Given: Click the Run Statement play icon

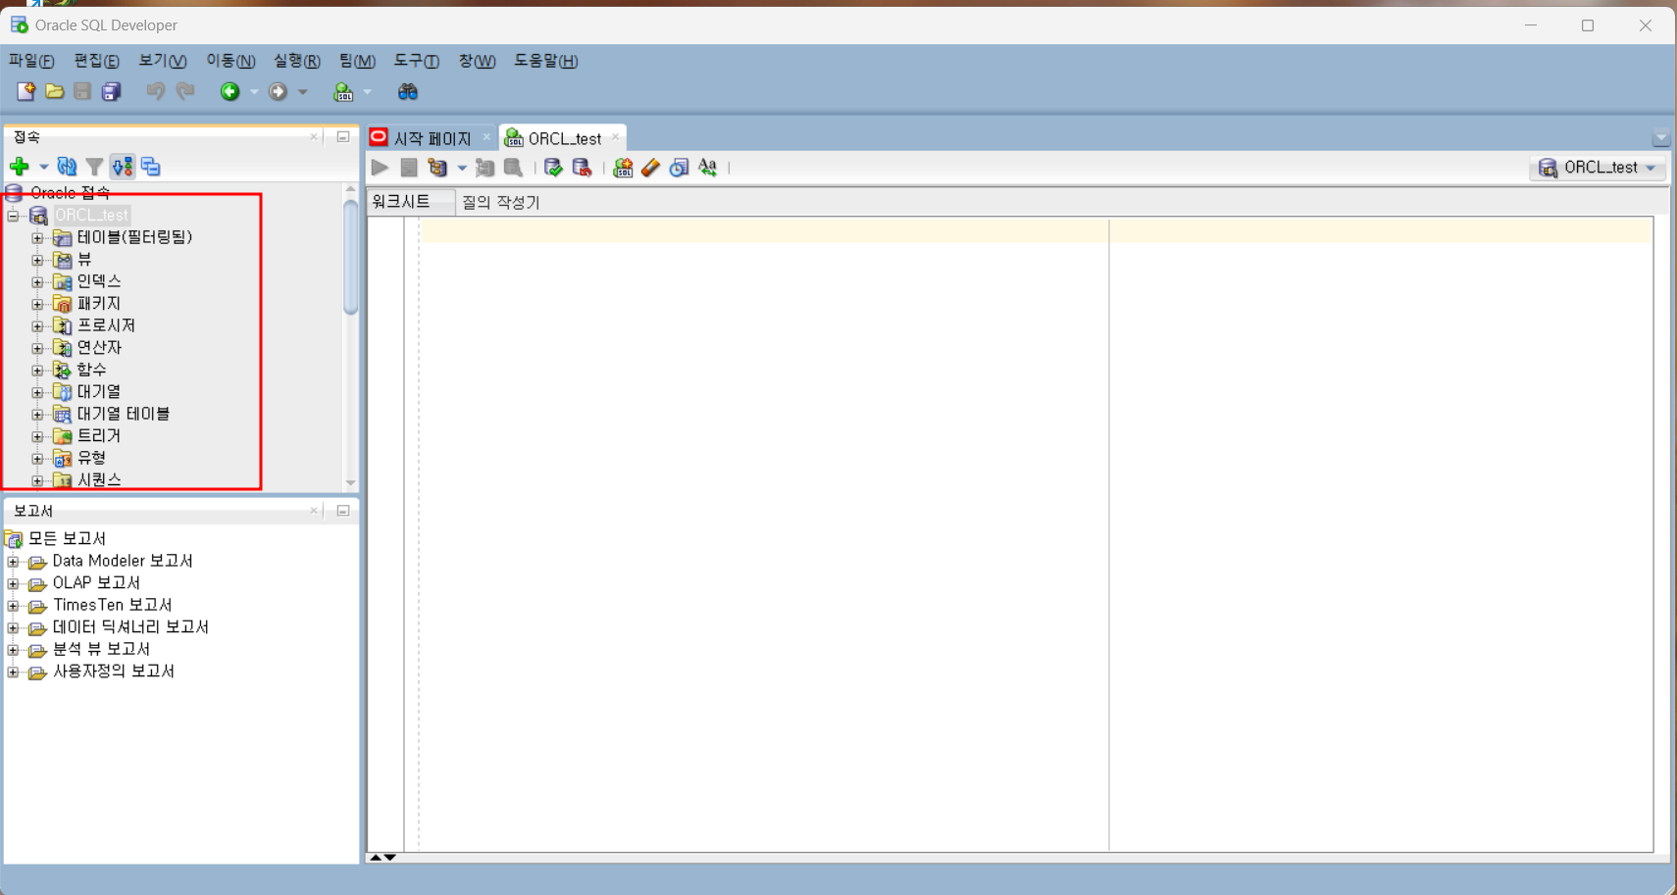Looking at the screenshot, I should pos(380,168).
